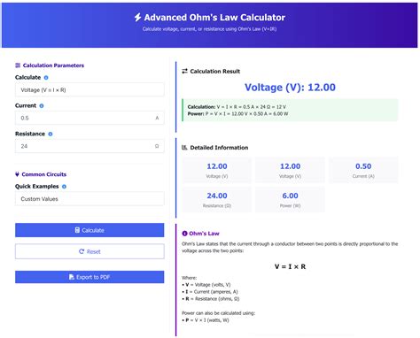Click the 6.00 Power (W) card

pyautogui.click(x=290, y=200)
